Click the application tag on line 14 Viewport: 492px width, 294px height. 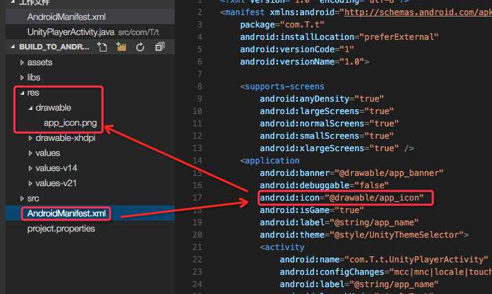(270, 161)
